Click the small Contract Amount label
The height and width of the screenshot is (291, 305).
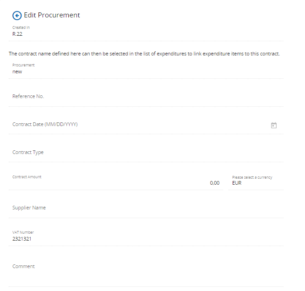point(27,177)
